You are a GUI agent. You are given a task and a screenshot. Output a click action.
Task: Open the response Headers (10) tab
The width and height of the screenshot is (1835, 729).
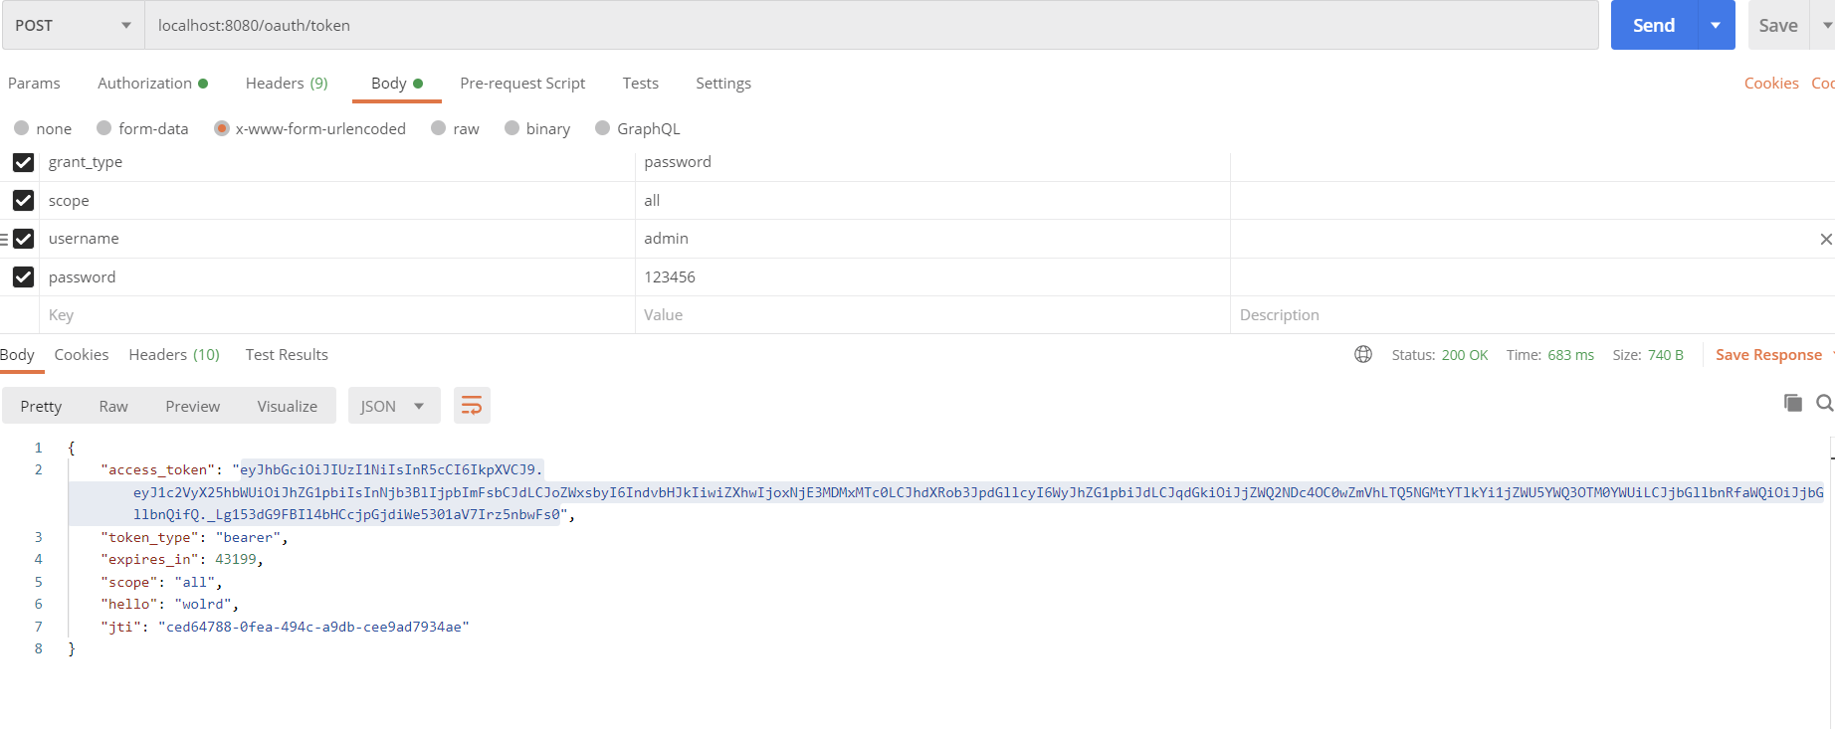(x=174, y=355)
